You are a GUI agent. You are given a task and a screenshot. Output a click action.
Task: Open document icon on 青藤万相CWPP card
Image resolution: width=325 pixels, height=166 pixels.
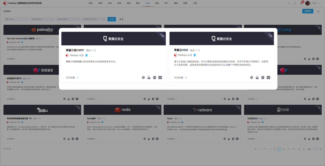click(154, 78)
